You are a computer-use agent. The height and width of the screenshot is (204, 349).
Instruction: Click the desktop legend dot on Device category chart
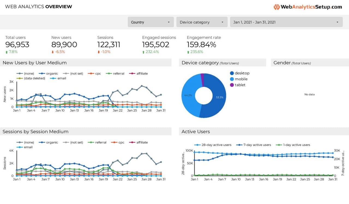[x=231, y=73]
